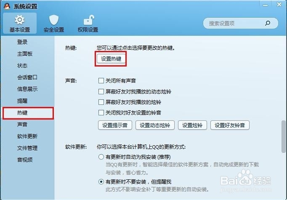
Task: Enable 屏蔽好友对我播放的动态炫铃 checkbox
Action: (x=101, y=91)
